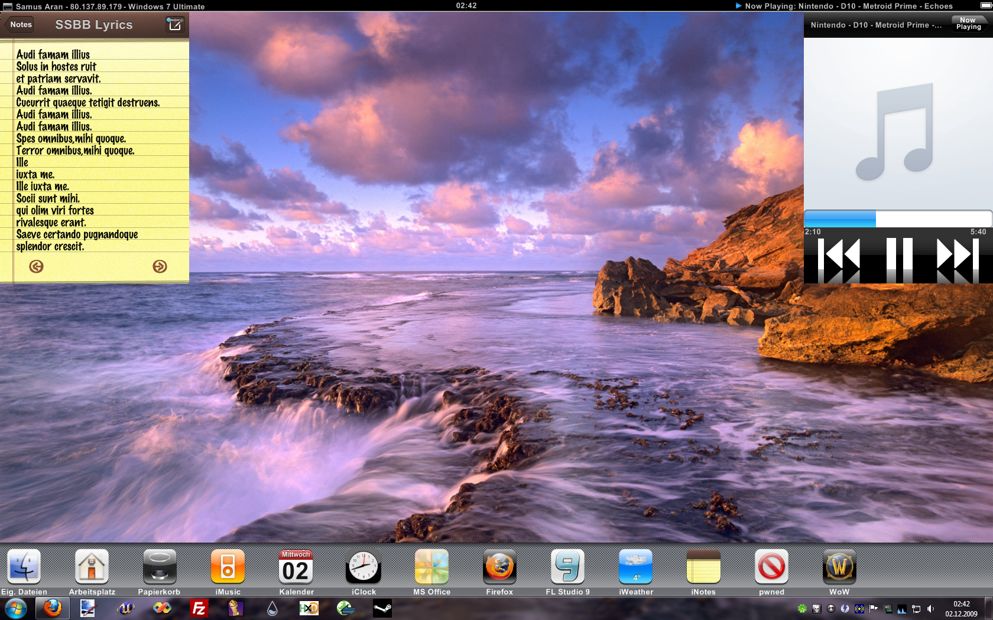Click the pwned dock icon
Viewport: 993px width, 620px height.
(x=771, y=566)
